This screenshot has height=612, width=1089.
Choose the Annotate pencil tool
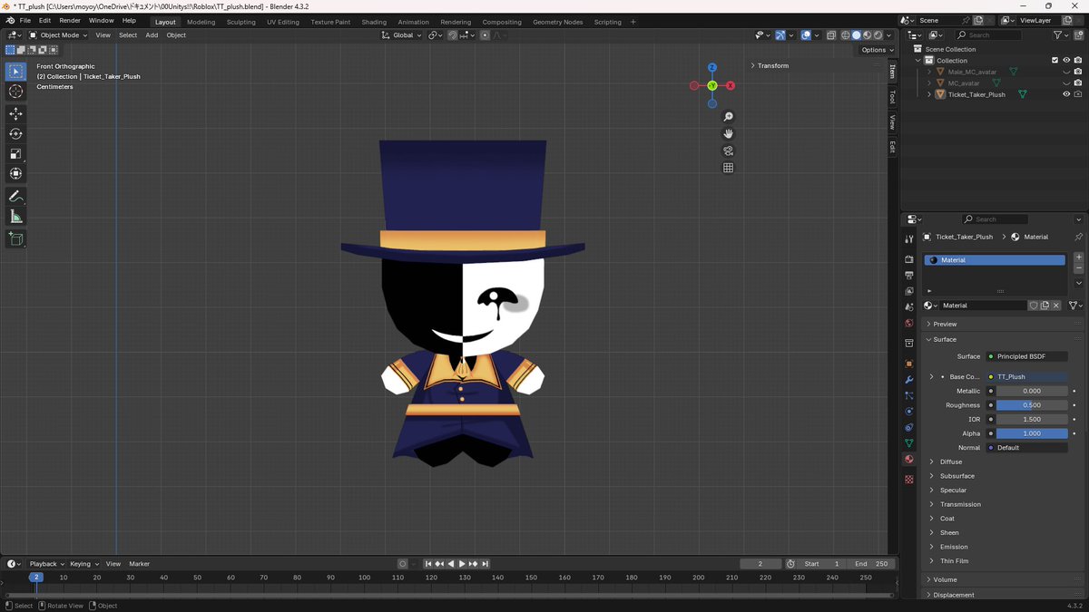tap(15, 196)
